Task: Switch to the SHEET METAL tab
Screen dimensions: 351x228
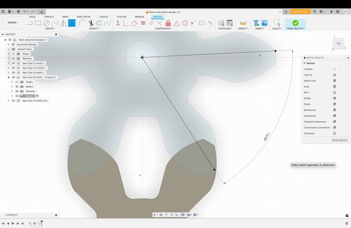Action: [84, 17]
